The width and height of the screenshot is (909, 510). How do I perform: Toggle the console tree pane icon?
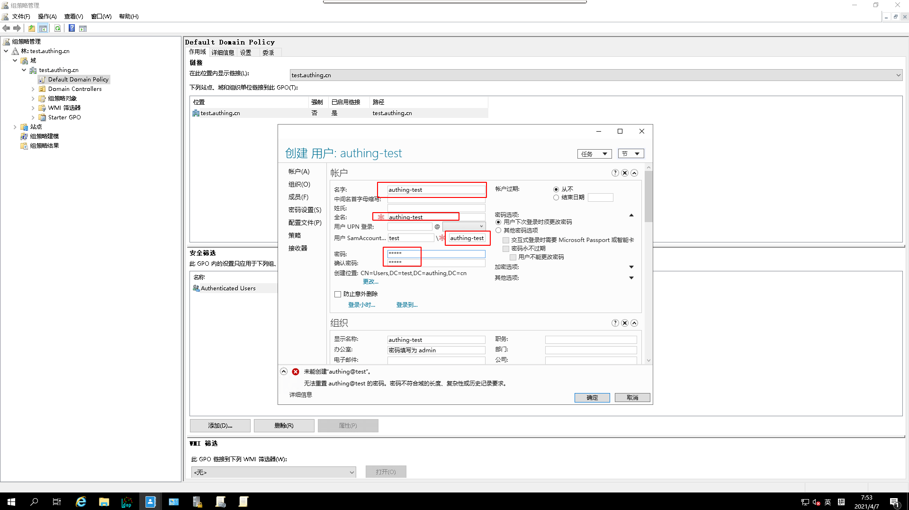pyautogui.click(x=43, y=28)
